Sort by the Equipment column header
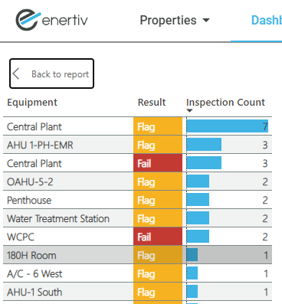The width and height of the screenshot is (282, 304). point(32,103)
